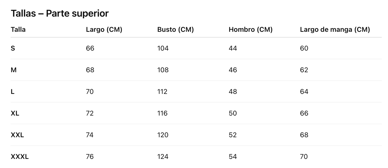Click the bust value 104 for size S
The image size is (388, 168).
point(163,48)
